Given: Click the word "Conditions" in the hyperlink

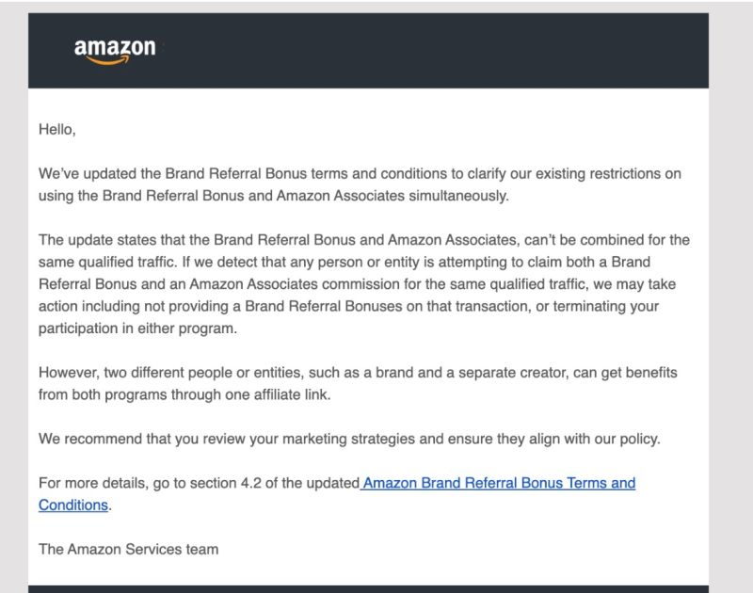Looking at the screenshot, I should (73, 505).
